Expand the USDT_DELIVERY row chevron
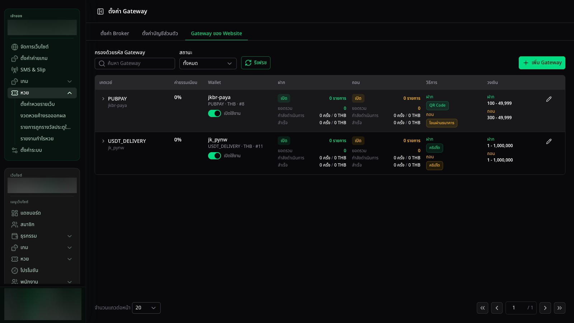This screenshot has height=323, width=574. 103,141
